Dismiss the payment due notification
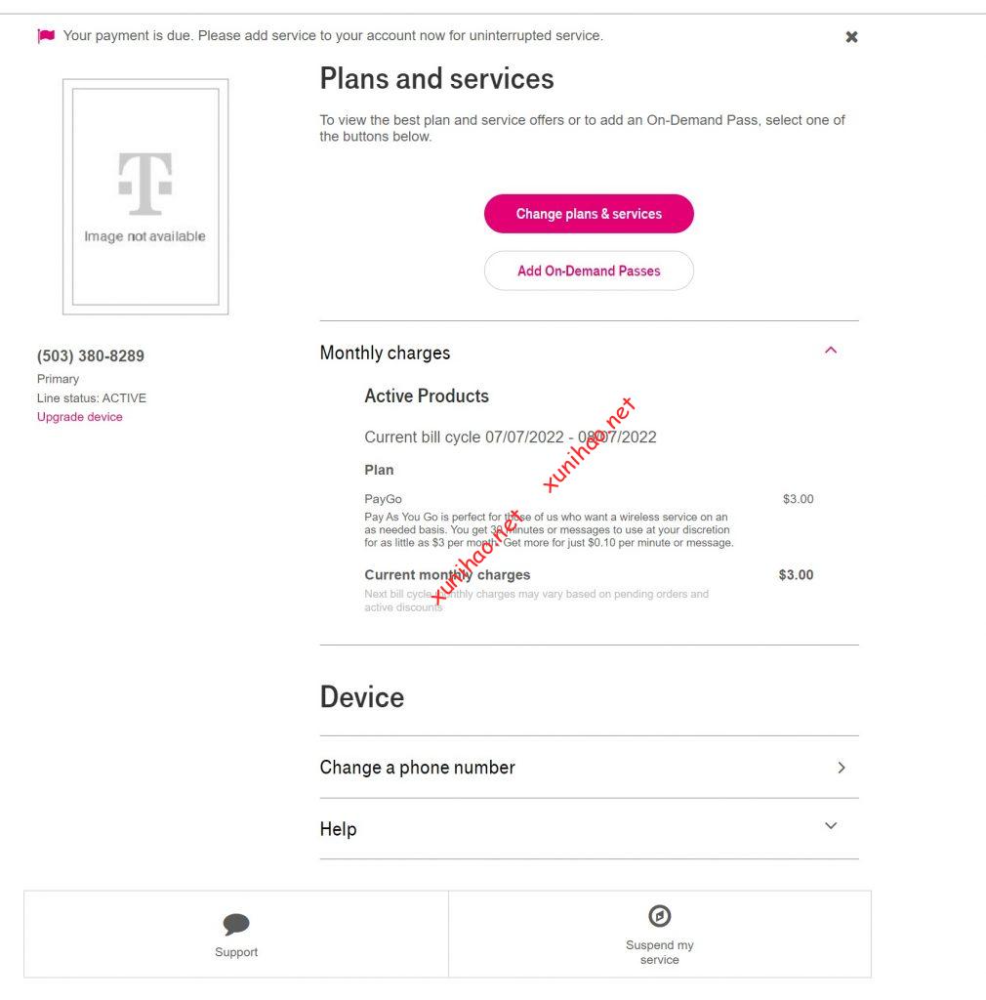Image resolution: width=986 pixels, height=1000 pixels. [851, 37]
